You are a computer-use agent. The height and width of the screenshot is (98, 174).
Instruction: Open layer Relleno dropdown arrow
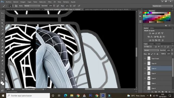tap(172, 54)
